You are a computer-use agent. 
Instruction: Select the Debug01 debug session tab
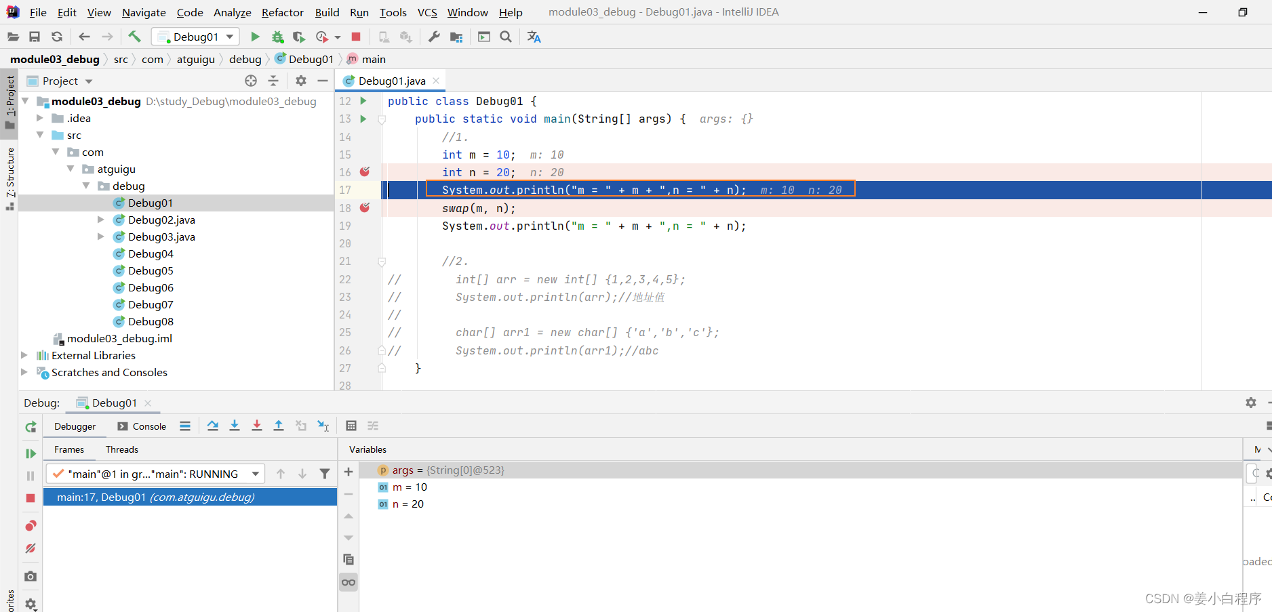click(114, 403)
